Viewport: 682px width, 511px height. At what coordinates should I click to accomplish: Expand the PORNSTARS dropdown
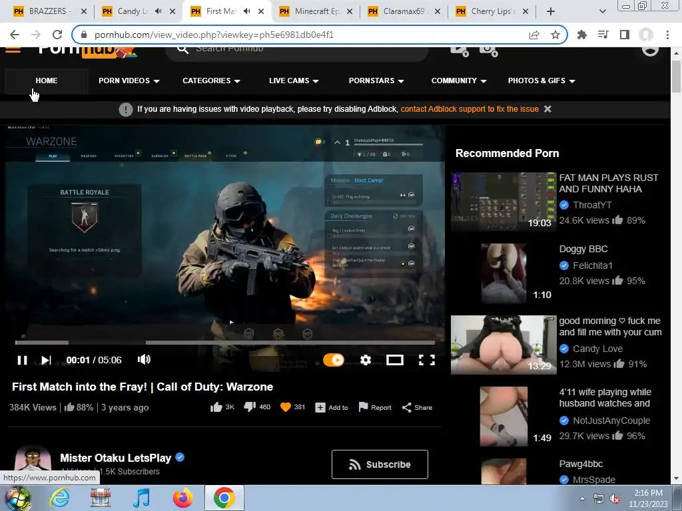click(376, 81)
